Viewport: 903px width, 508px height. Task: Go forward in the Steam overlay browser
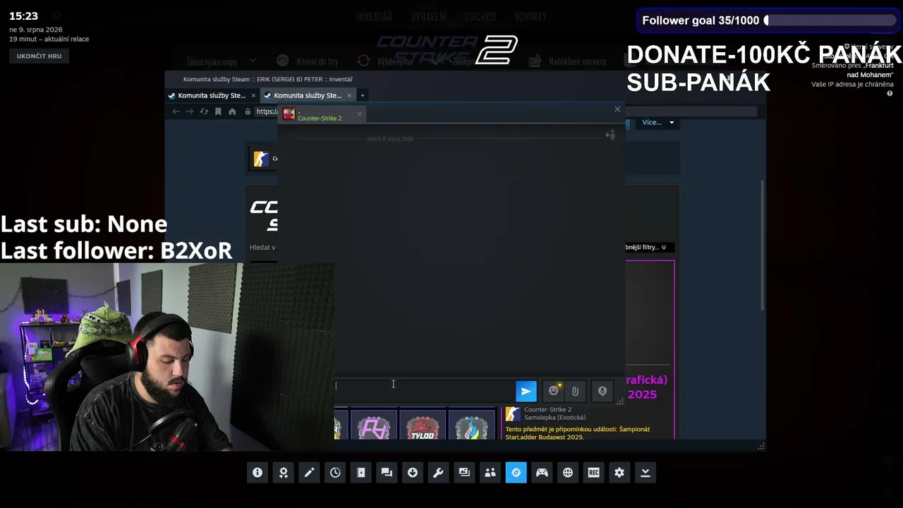coord(190,111)
